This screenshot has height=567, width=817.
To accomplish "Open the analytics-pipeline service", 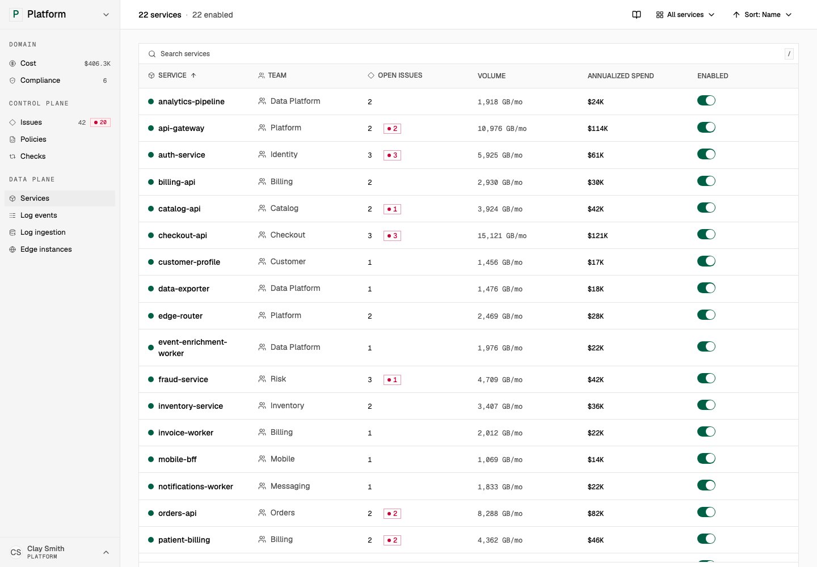I will pos(191,101).
